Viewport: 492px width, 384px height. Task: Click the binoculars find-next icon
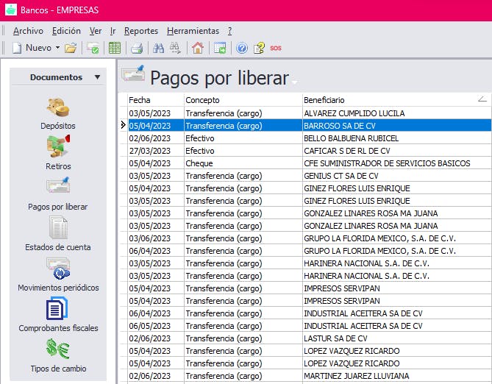tap(175, 48)
